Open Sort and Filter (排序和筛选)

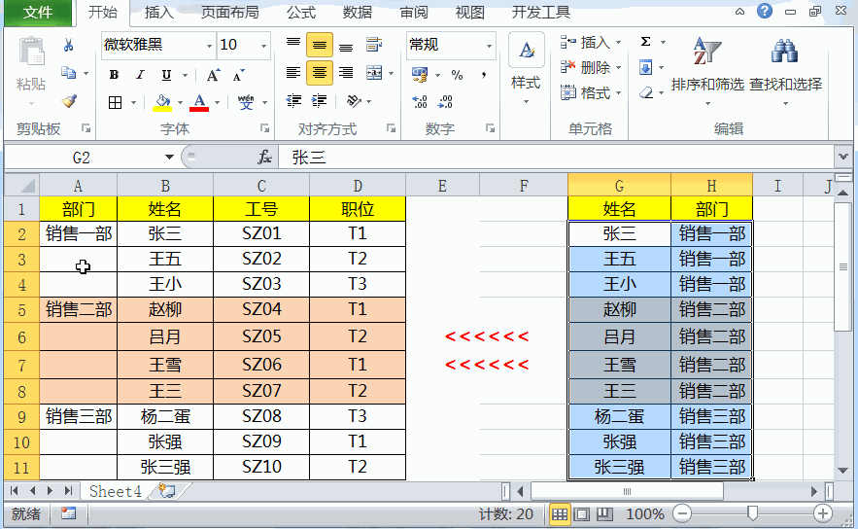tap(707, 70)
